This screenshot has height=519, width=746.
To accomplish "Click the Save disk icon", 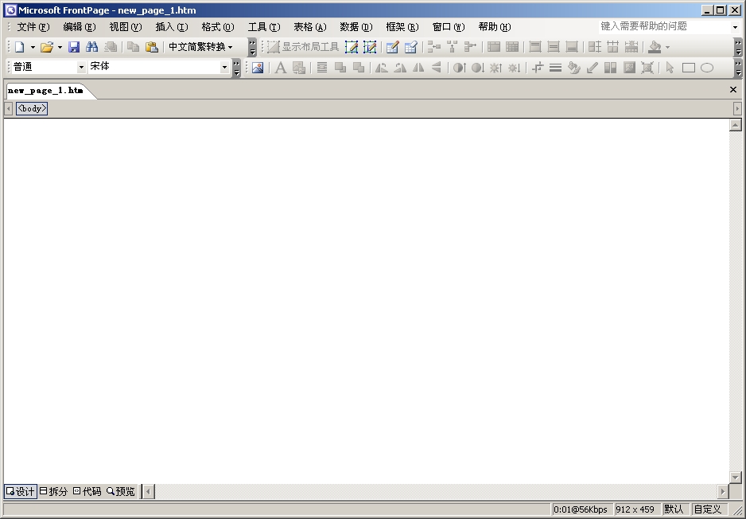I will [x=74, y=47].
